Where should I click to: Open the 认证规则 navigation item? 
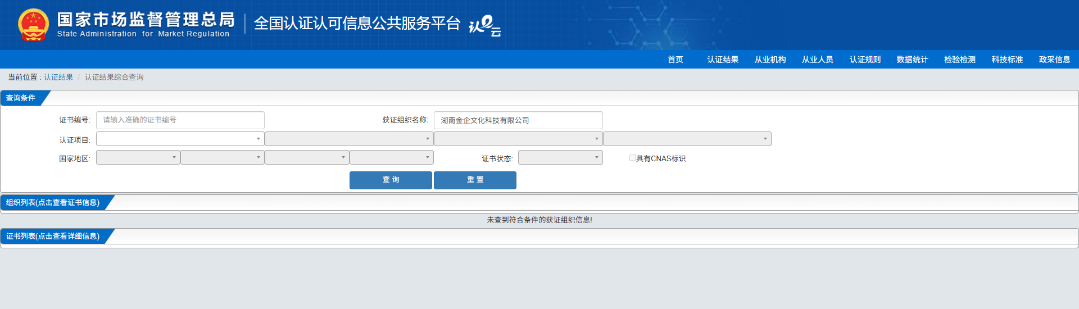[865, 60]
